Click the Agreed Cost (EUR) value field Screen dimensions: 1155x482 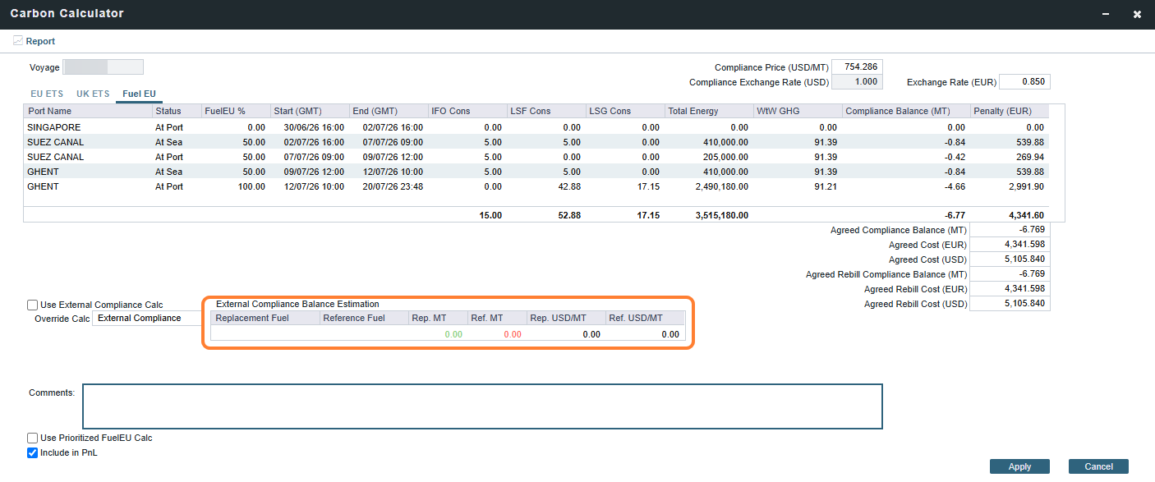pos(1010,245)
